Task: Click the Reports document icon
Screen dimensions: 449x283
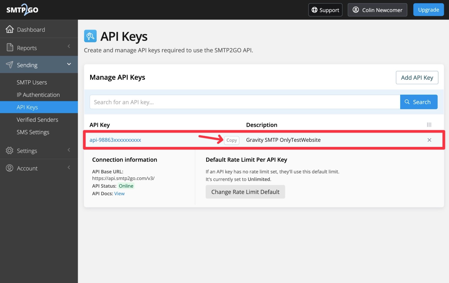Action: point(10,47)
